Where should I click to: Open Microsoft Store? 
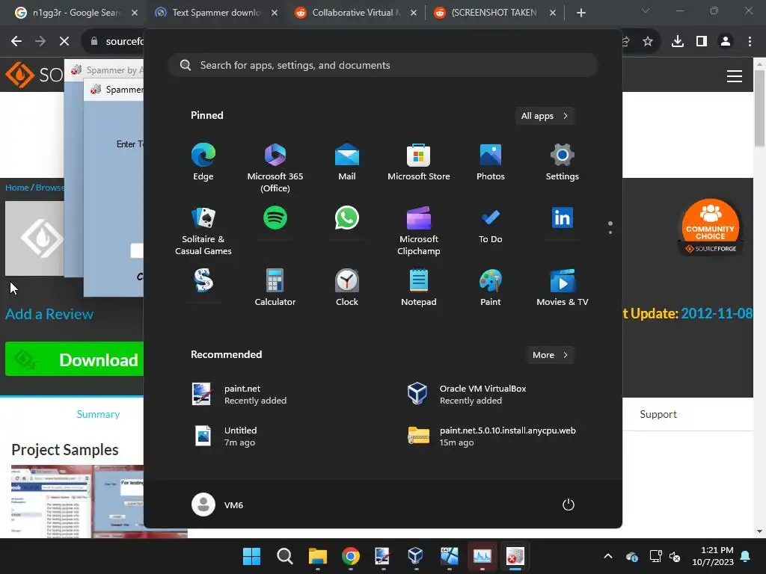419,162
